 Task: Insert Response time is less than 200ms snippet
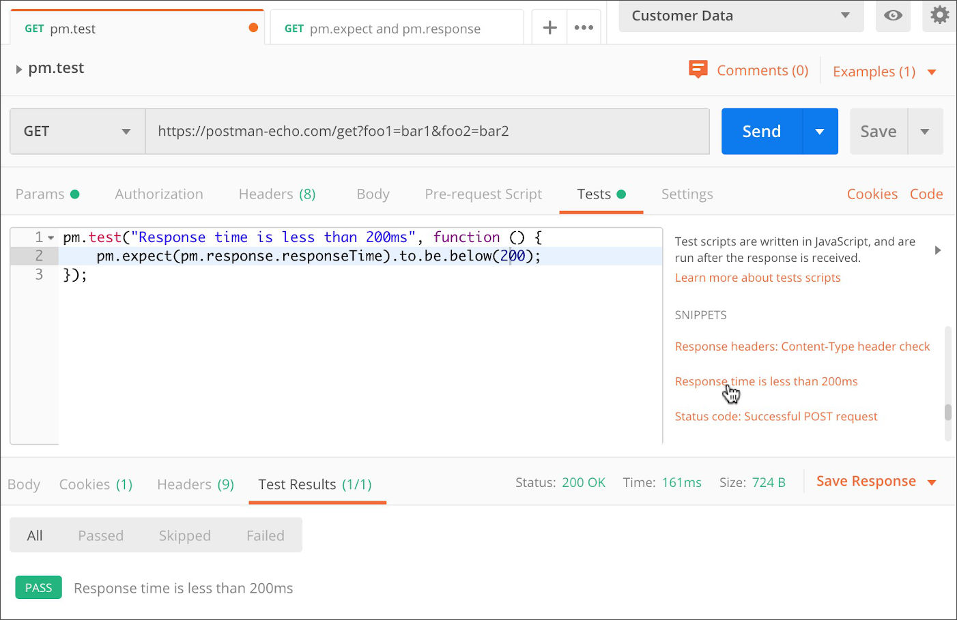click(766, 381)
